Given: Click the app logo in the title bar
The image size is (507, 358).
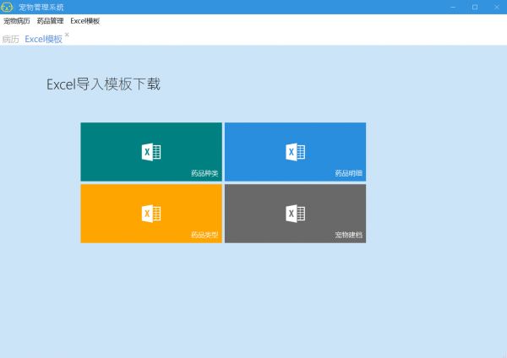Looking at the screenshot, I should coord(7,7).
